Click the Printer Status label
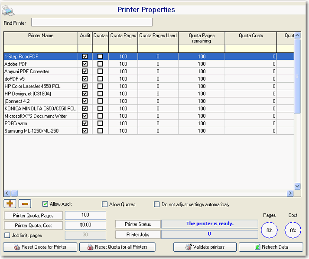This screenshot has width=309, height=259. coord(138,224)
